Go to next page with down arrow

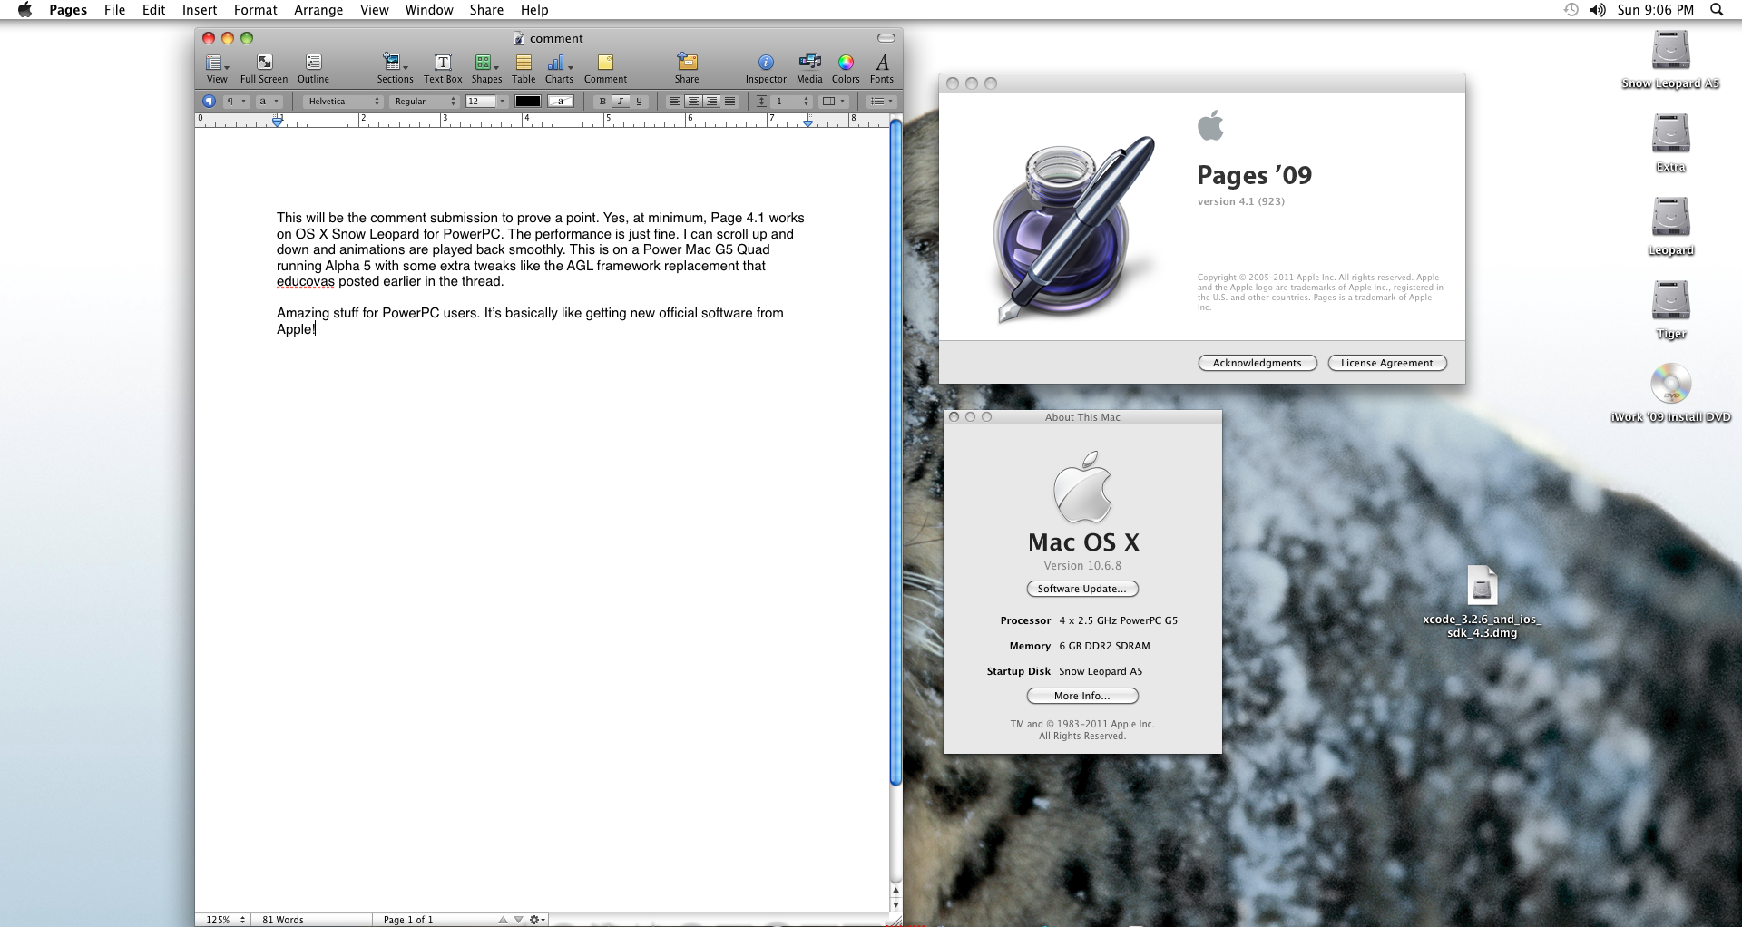[518, 920]
